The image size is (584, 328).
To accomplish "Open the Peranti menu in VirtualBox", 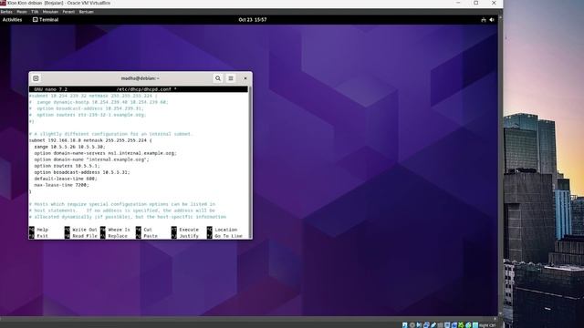I will pos(68,12).
